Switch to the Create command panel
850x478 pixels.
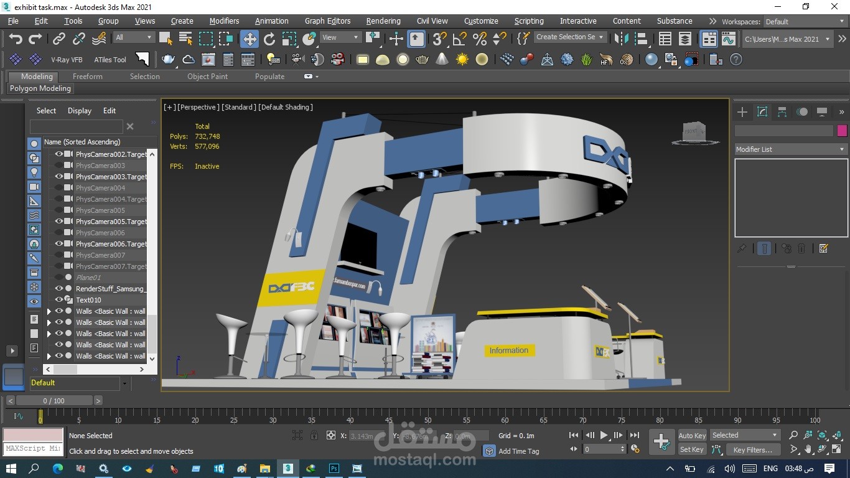pos(742,112)
